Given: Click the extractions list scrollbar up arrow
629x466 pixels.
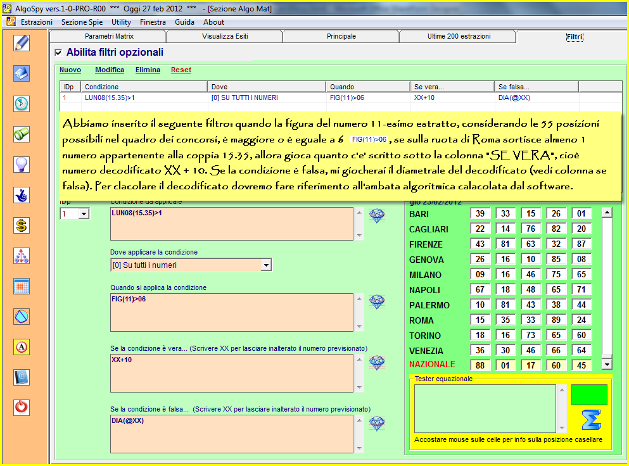Looking at the screenshot, I should pyautogui.click(x=607, y=213).
